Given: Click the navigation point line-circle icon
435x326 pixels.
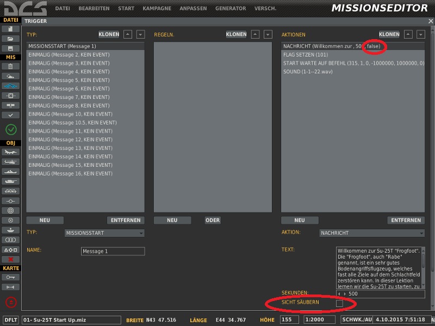Looking at the screenshot, I should [x=10, y=201].
